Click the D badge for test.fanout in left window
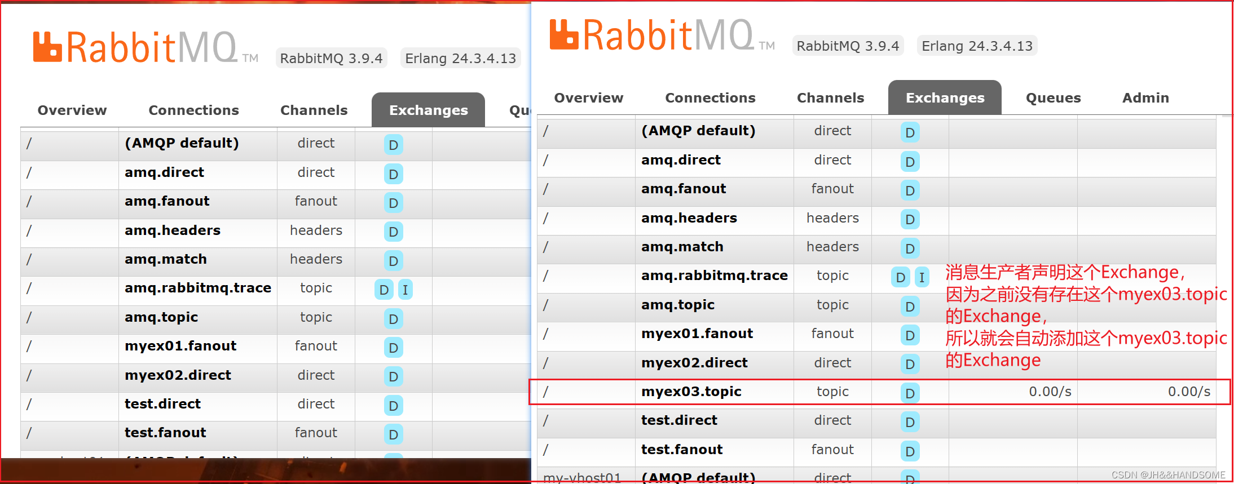The width and height of the screenshot is (1234, 484). tap(394, 434)
